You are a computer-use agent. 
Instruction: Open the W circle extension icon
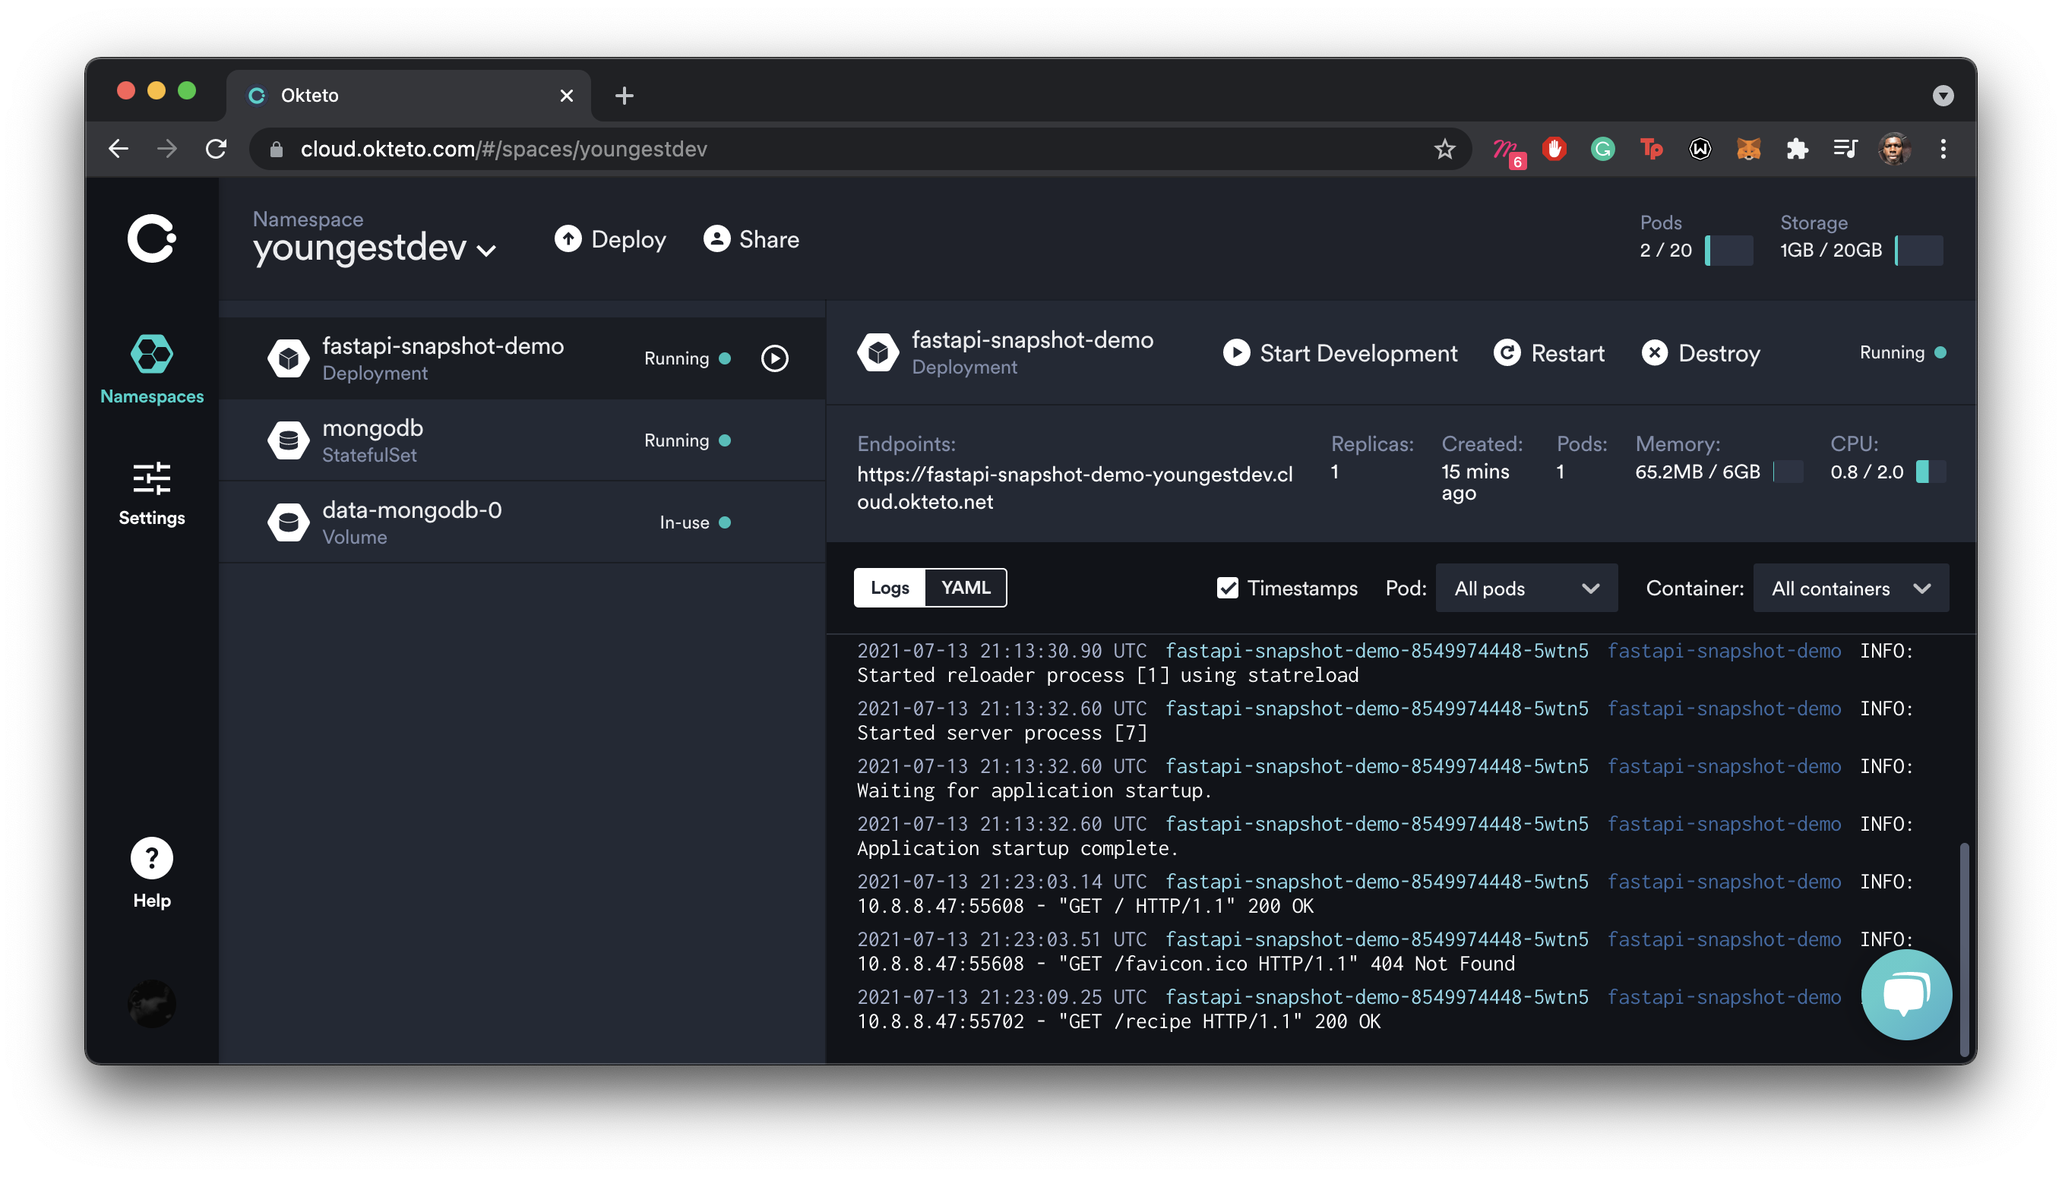point(1700,149)
